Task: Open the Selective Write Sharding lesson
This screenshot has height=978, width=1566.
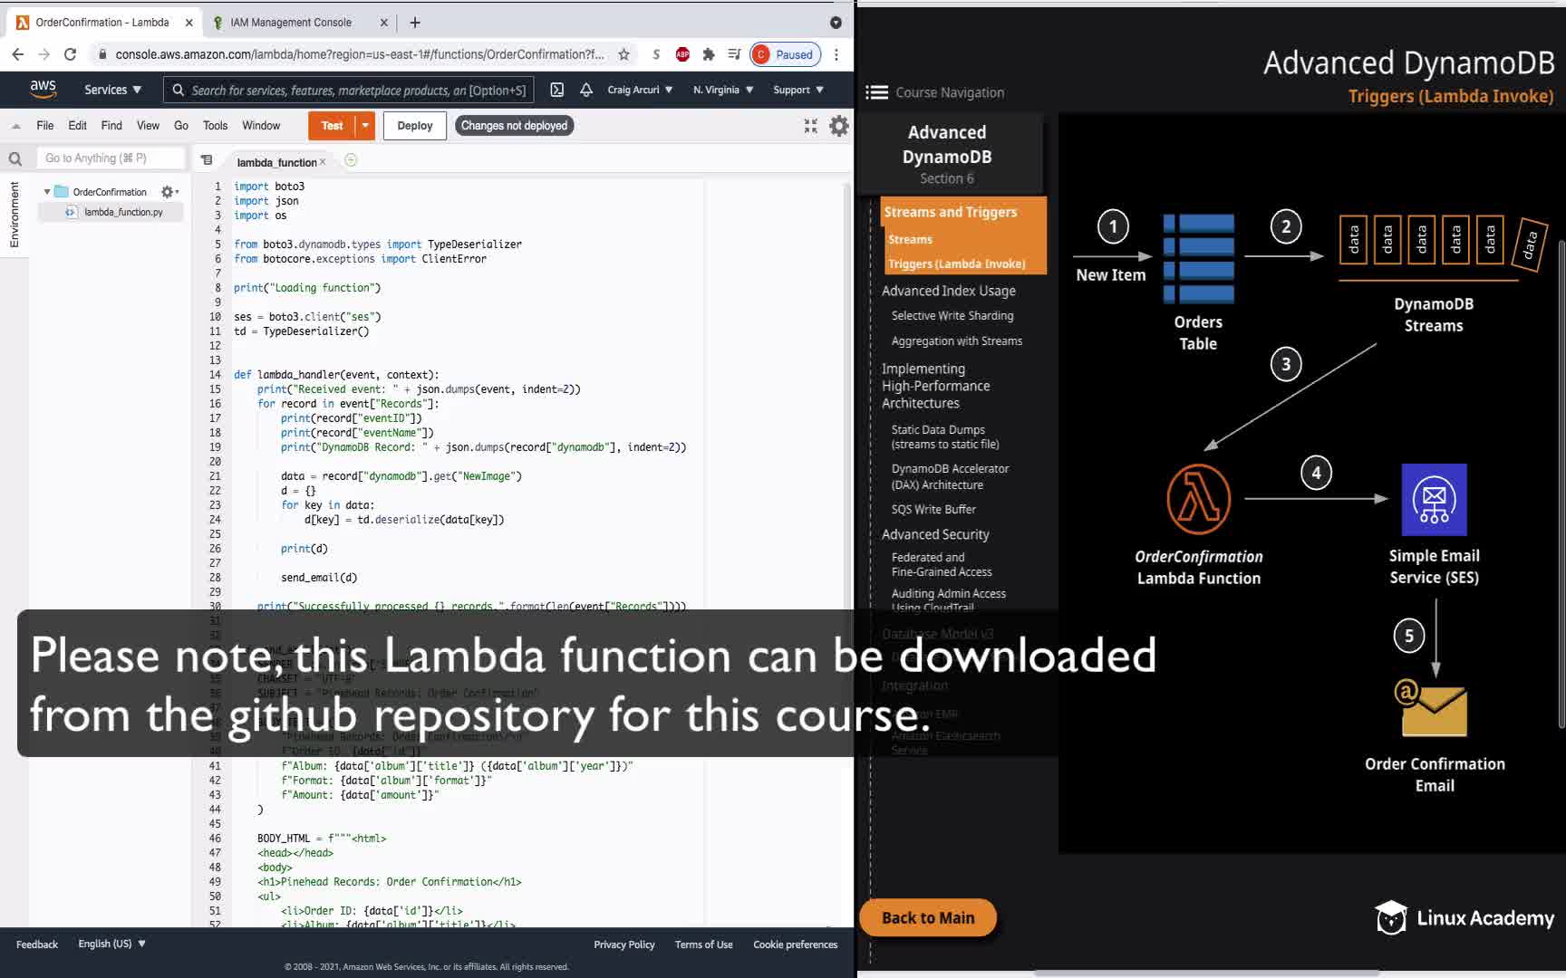Action: tap(952, 316)
